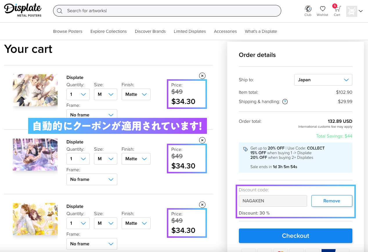Click the 132.89 USD order total
Viewport: 368px width, 252px height.
(340, 121)
